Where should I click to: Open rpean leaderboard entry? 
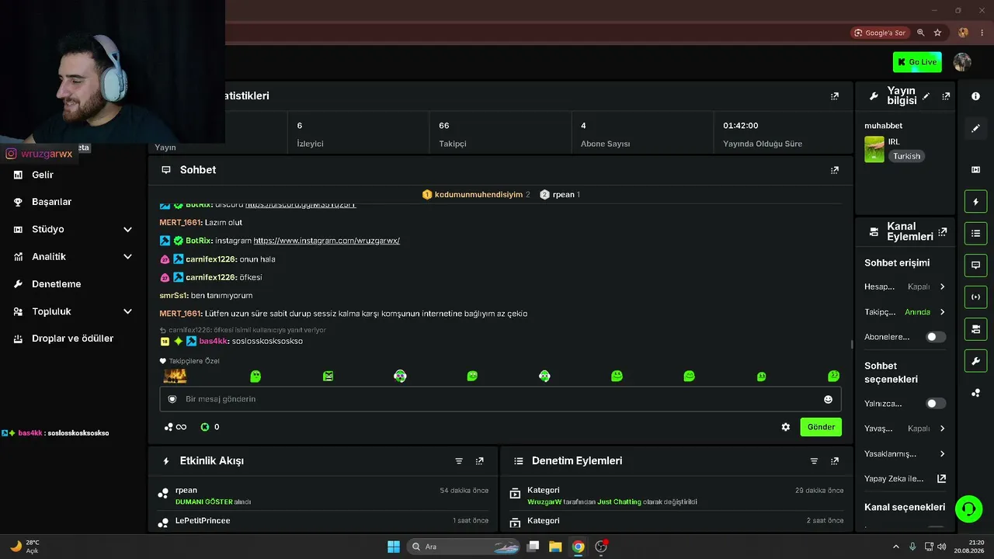click(560, 195)
